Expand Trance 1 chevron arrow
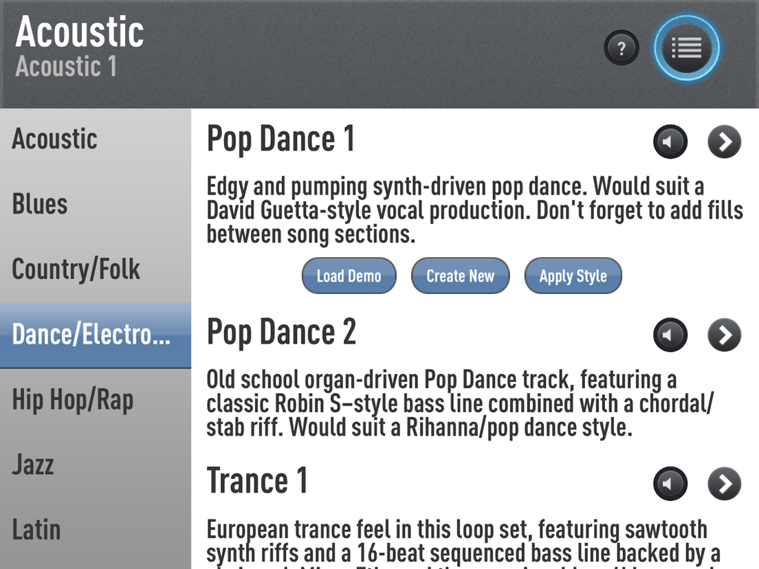The image size is (759, 569). click(x=725, y=483)
